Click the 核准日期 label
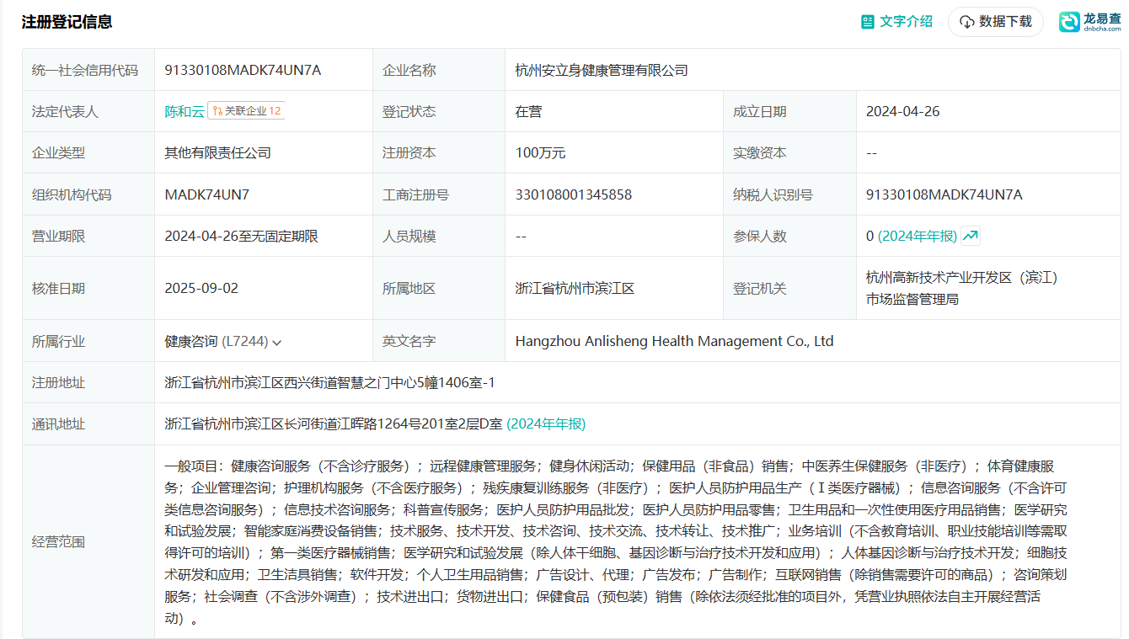Image resolution: width=1129 pixels, height=639 pixels. point(58,288)
